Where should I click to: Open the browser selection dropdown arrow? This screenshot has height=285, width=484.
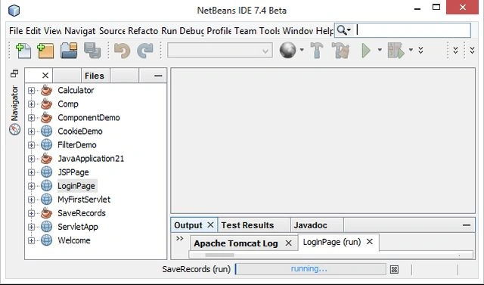point(302,50)
